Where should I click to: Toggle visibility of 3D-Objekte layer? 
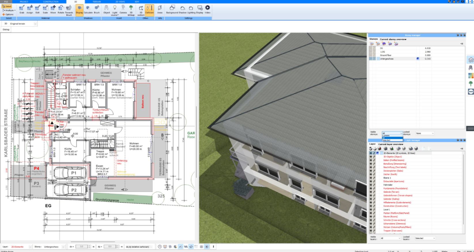(x=371, y=157)
